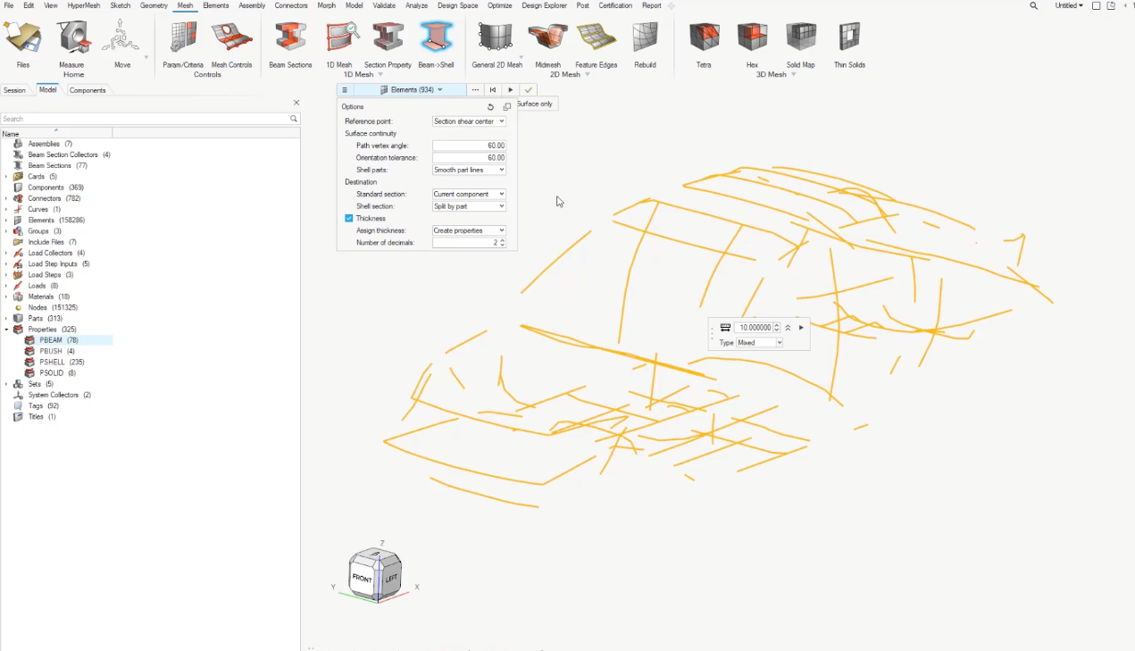1135x651 pixels.
Task: Open the Assign thickness dropdown
Action: (469, 230)
